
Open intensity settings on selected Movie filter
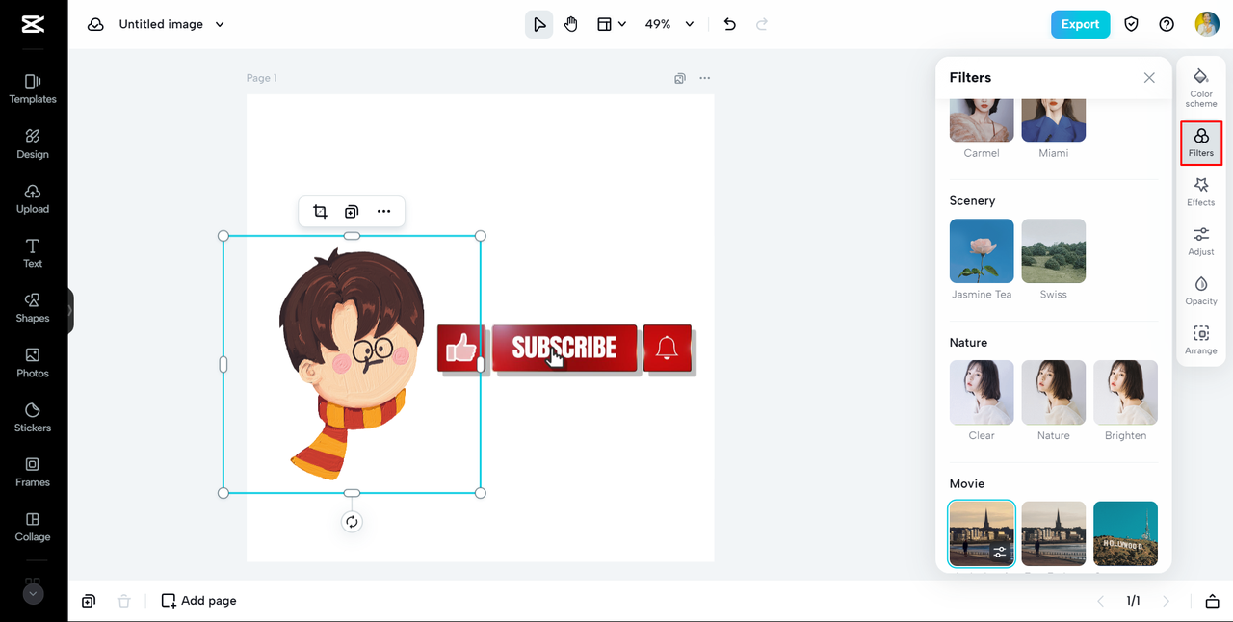(x=1000, y=552)
